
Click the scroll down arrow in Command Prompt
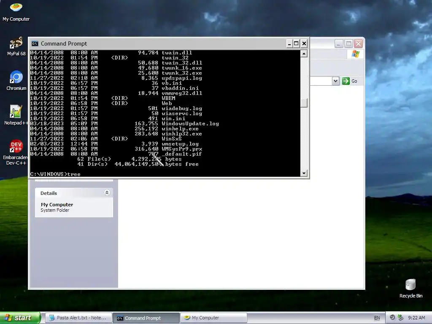pos(304,173)
